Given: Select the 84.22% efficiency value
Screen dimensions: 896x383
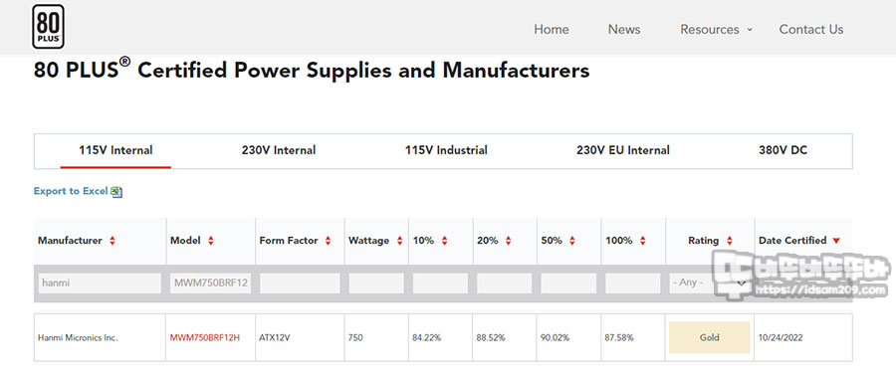Looking at the screenshot, I should tap(427, 338).
